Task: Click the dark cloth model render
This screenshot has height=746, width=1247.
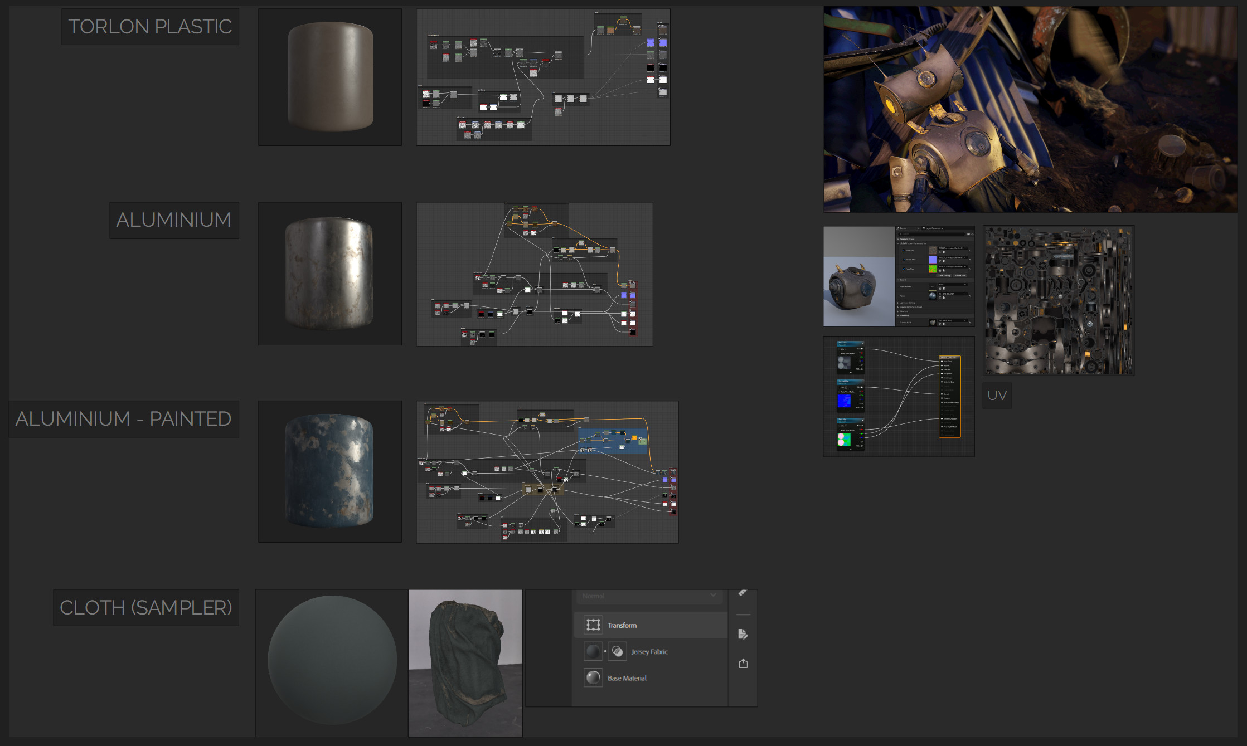Action: (465, 663)
